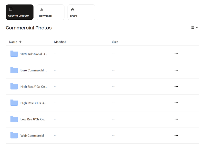This screenshot has height=150, width=205.
Task: Open the 2019 Additional folder
Action: click(34, 54)
